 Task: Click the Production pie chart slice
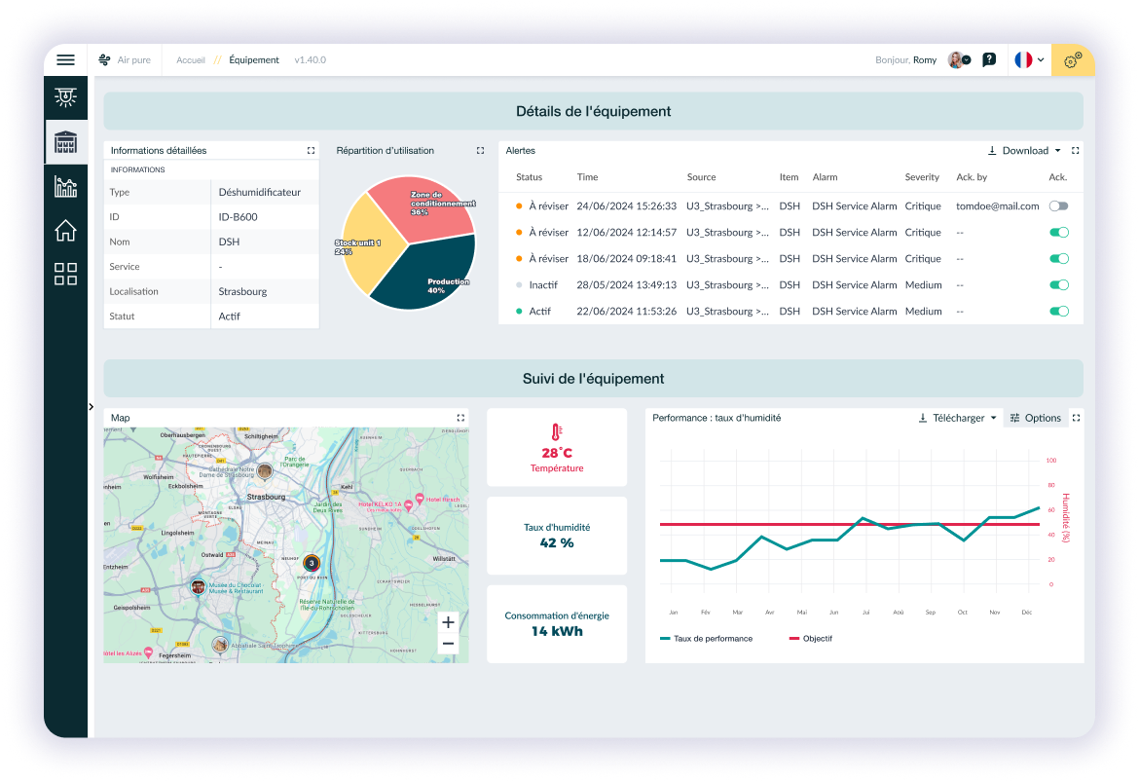click(428, 273)
